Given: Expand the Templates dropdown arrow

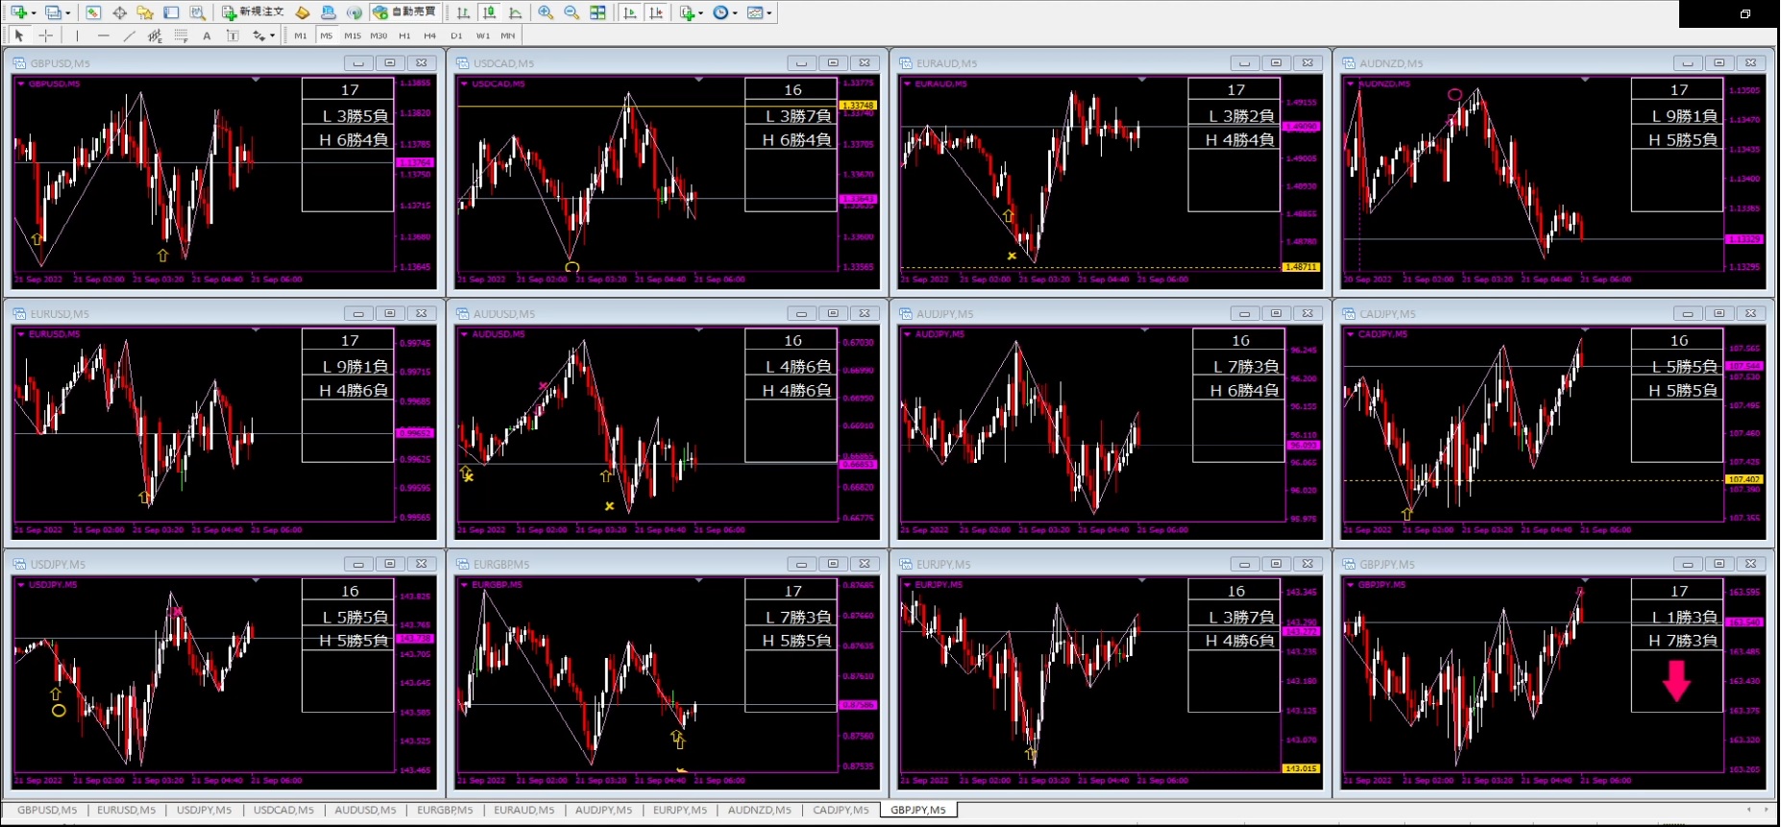Looking at the screenshot, I should [769, 12].
